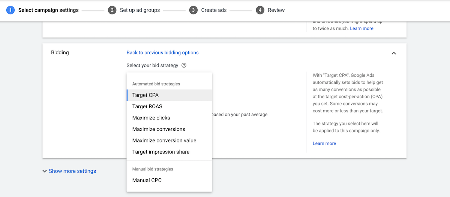Choose Manual CPC bid strategy

point(147,180)
